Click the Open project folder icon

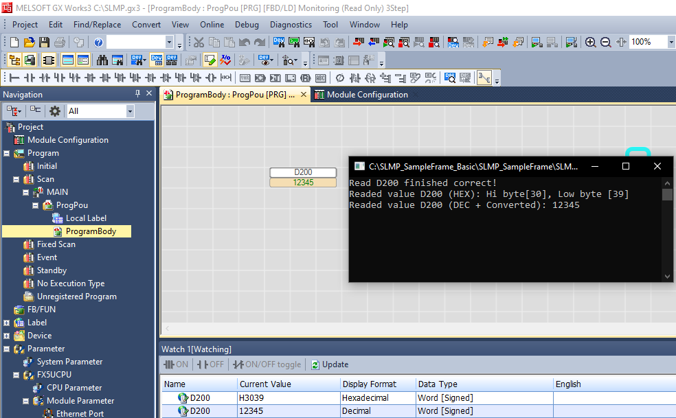click(30, 43)
